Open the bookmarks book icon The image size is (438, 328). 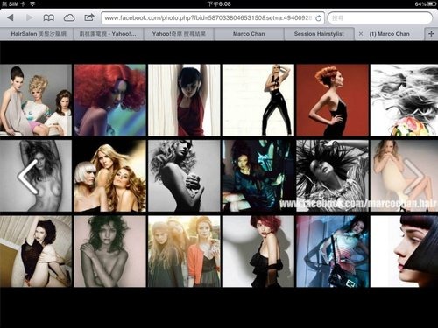(x=49, y=18)
